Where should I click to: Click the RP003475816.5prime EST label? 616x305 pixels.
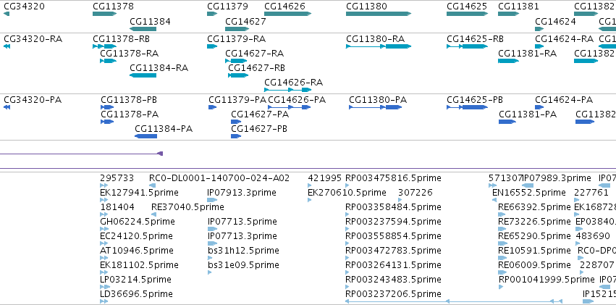click(393, 178)
